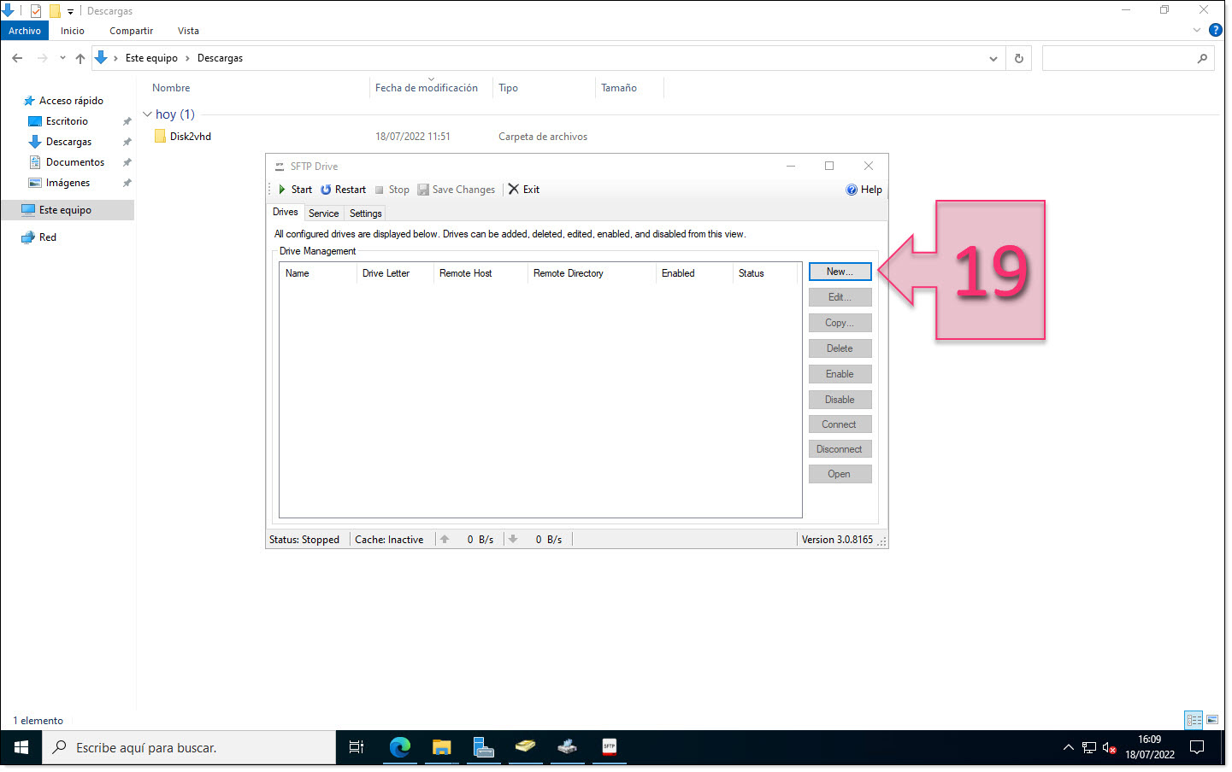This screenshot has width=1232, height=772.
Task: Click Save Changes in toolbar
Action: click(457, 190)
